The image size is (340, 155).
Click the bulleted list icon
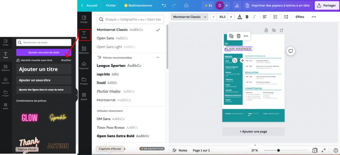coord(275,17)
